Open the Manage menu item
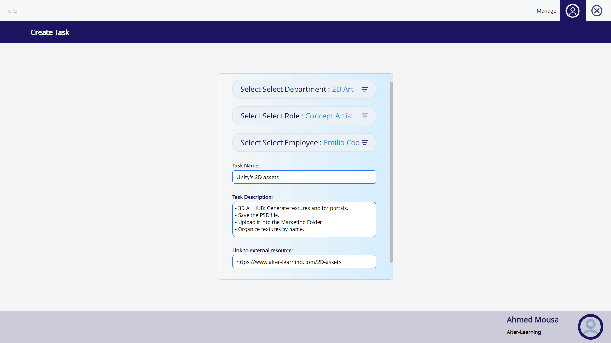 coord(546,11)
